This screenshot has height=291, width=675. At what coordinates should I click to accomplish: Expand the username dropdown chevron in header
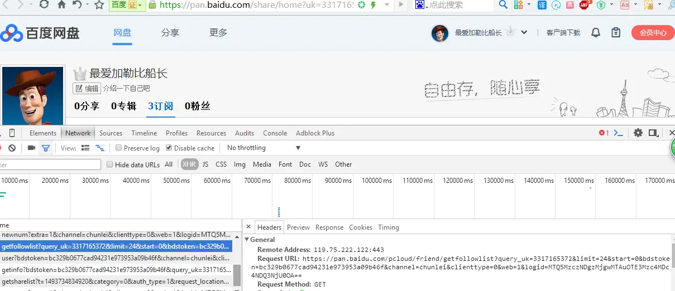(x=524, y=32)
